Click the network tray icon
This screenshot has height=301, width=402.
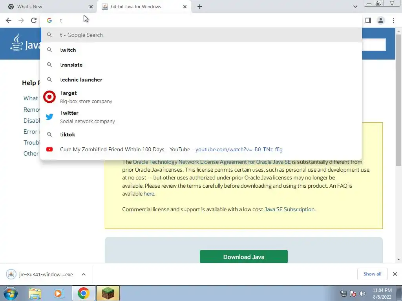(x=343, y=294)
